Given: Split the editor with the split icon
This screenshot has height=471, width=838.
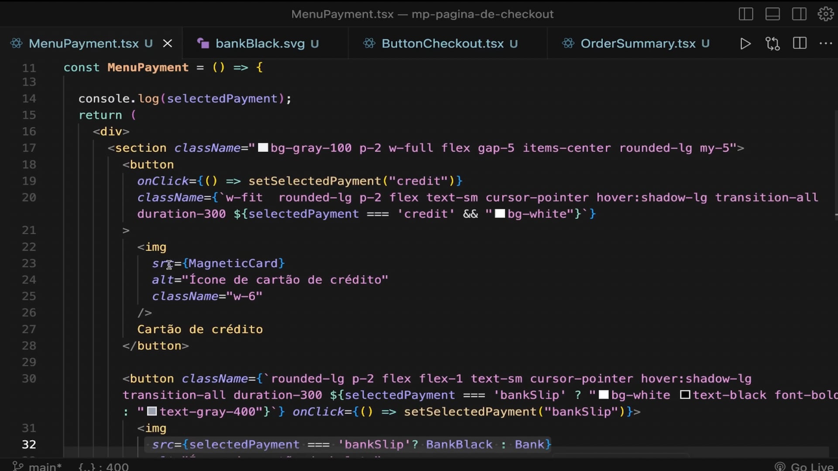Looking at the screenshot, I should click(x=799, y=44).
